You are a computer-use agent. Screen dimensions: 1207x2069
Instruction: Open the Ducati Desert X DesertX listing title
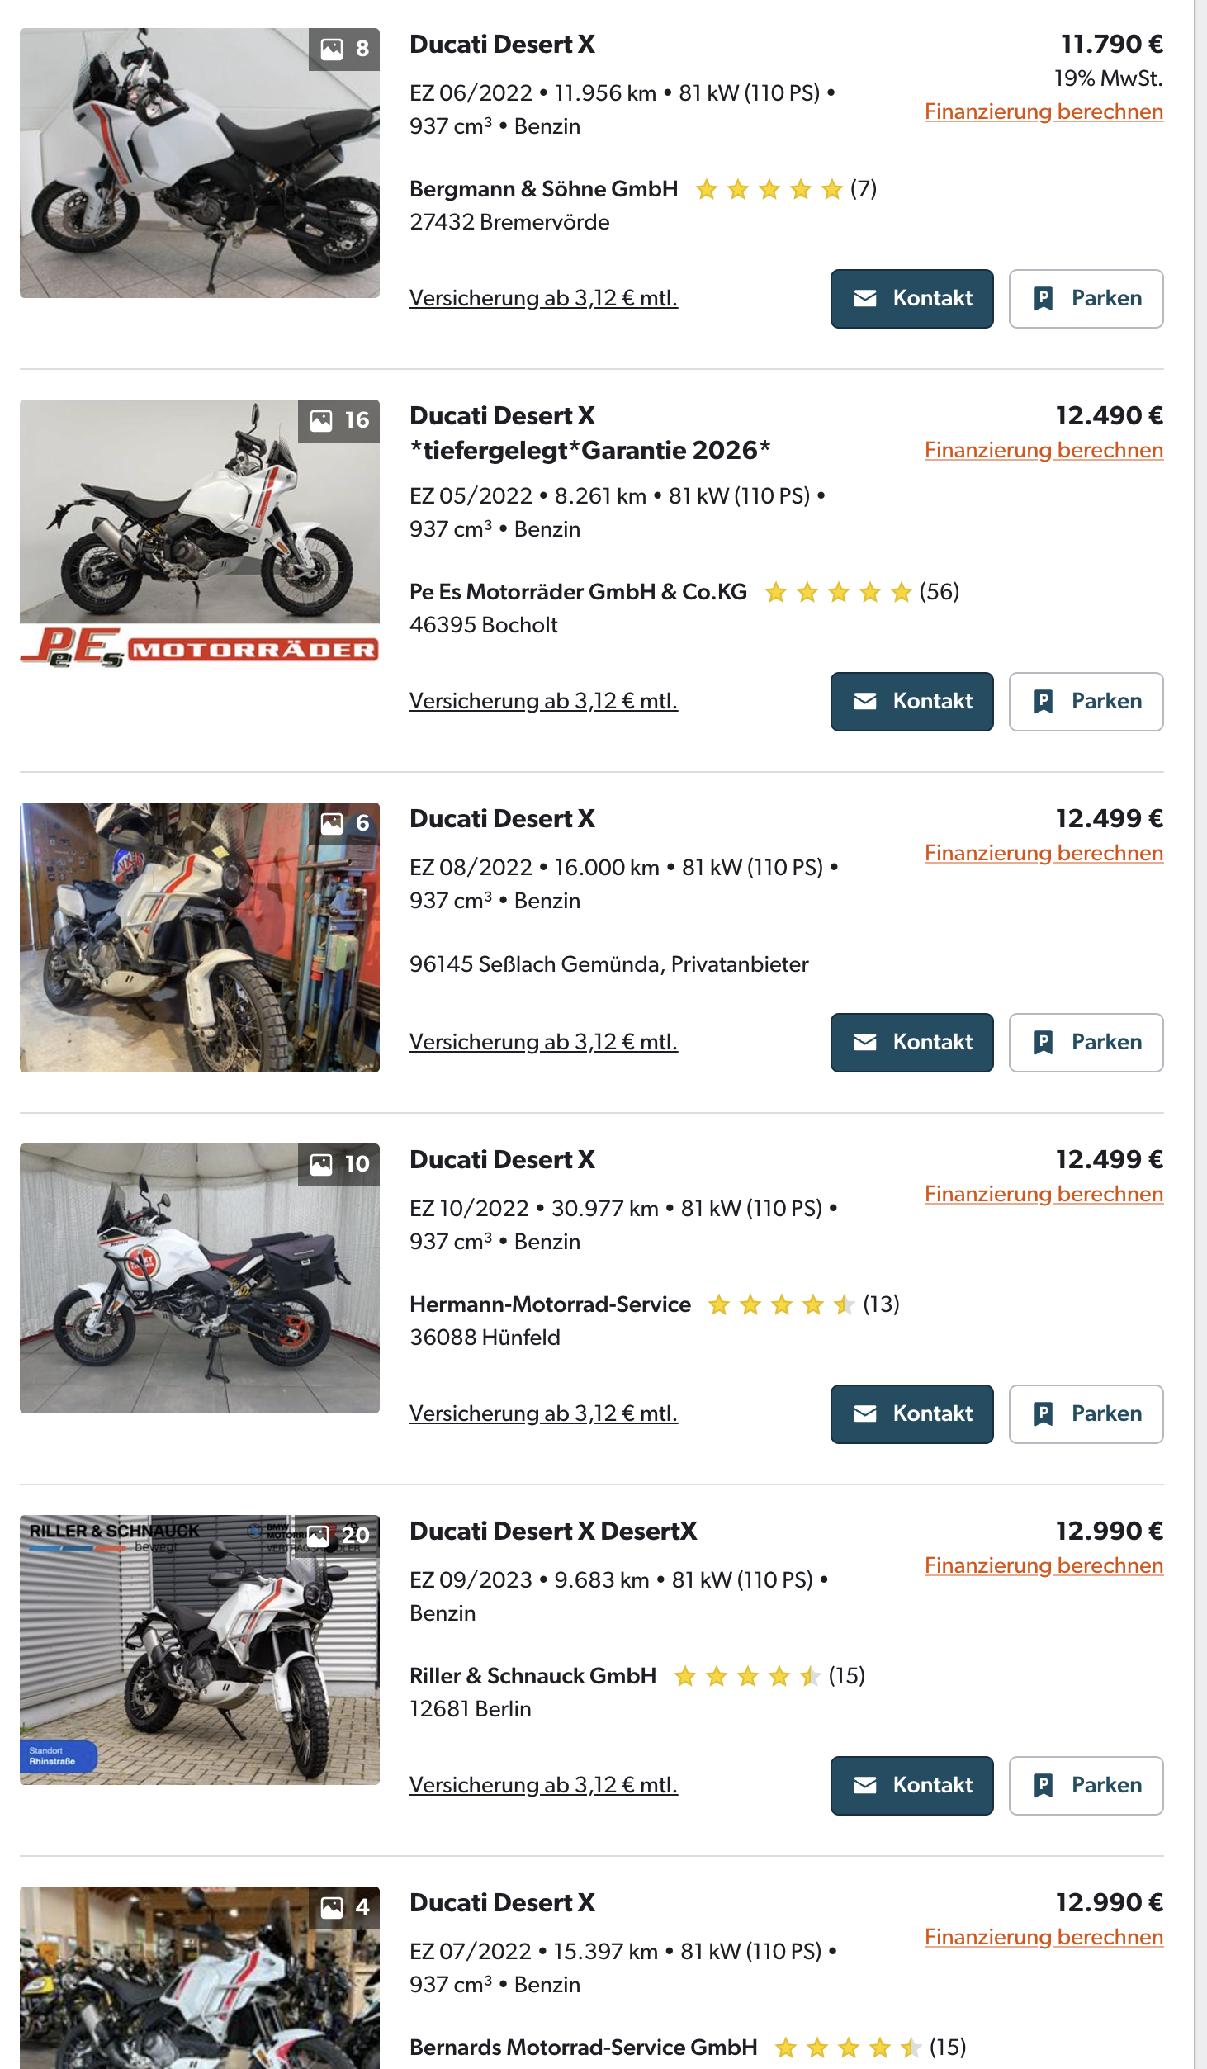point(553,1532)
